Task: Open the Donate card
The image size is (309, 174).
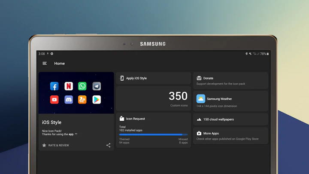Action: [x=230, y=80]
